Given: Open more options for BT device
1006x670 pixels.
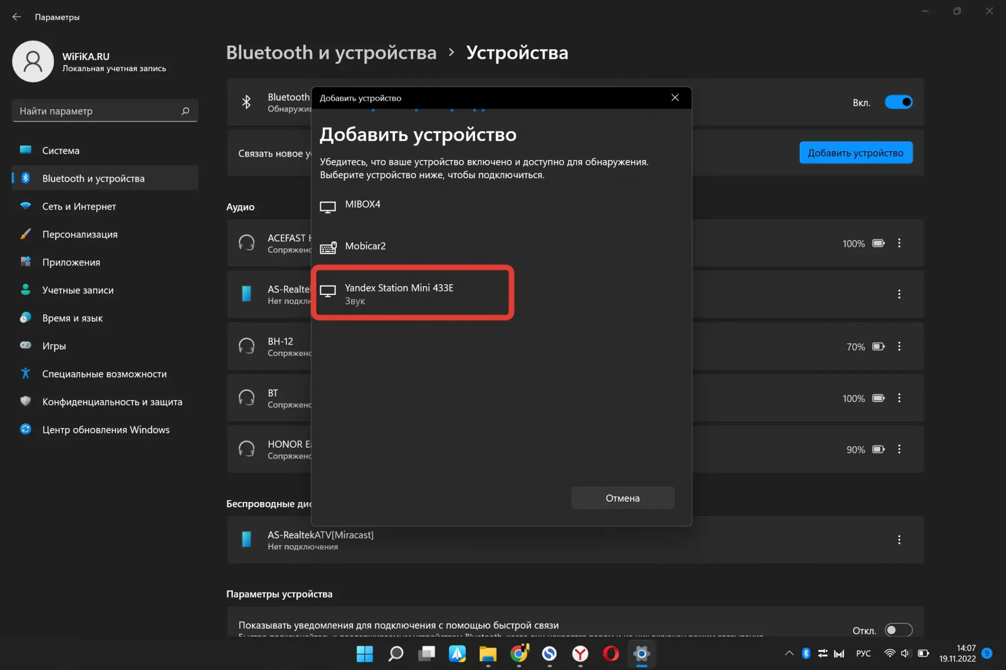Looking at the screenshot, I should (899, 398).
